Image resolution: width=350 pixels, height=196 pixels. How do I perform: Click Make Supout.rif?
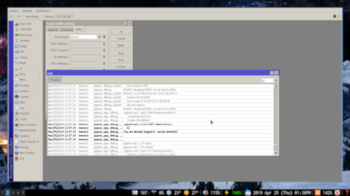pos(29,142)
